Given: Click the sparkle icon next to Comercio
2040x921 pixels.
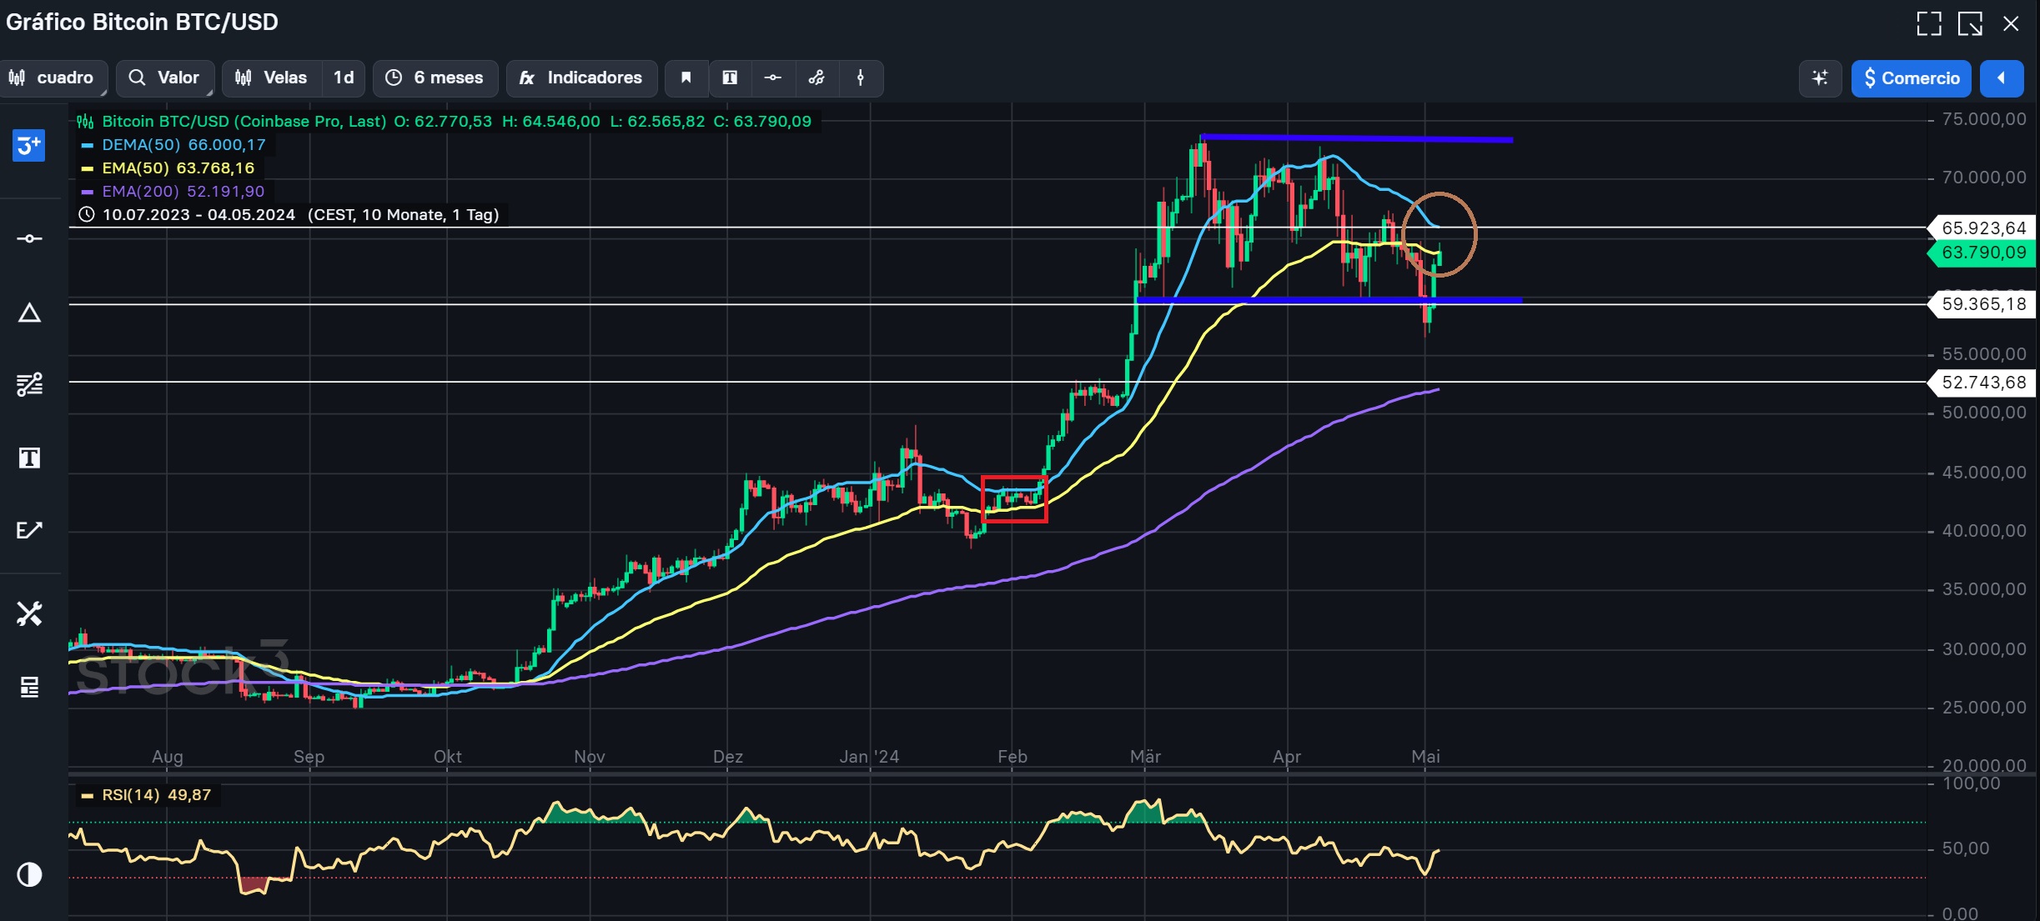Looking at the screenshot, I should pyautogui.click(x=1820, y=78).
